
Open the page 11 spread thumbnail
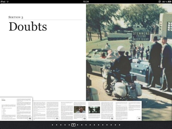pos(46,111)
